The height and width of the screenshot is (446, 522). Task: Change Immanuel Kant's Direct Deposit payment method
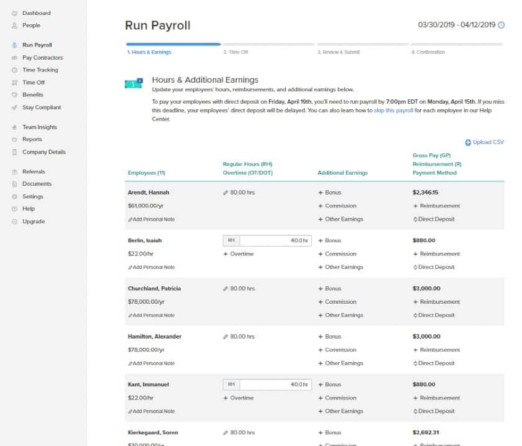434,411
